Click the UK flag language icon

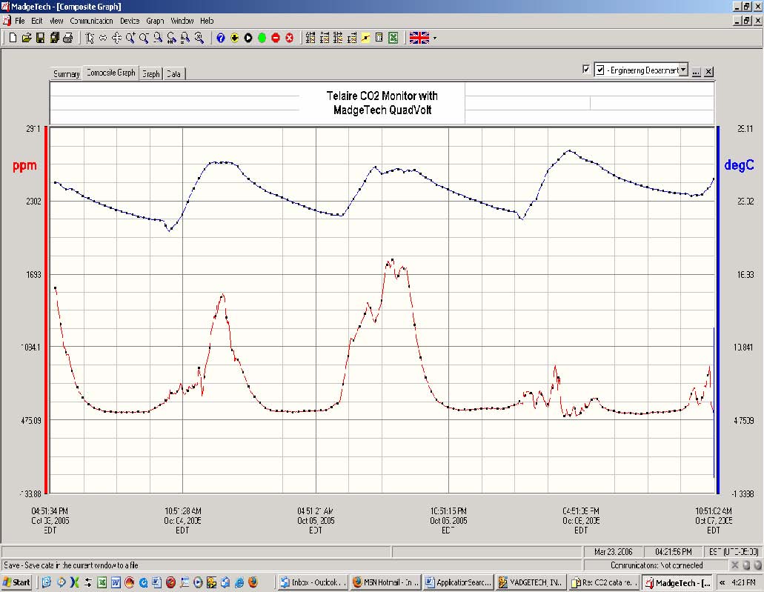pyautogui.click(x=419, y=38)
